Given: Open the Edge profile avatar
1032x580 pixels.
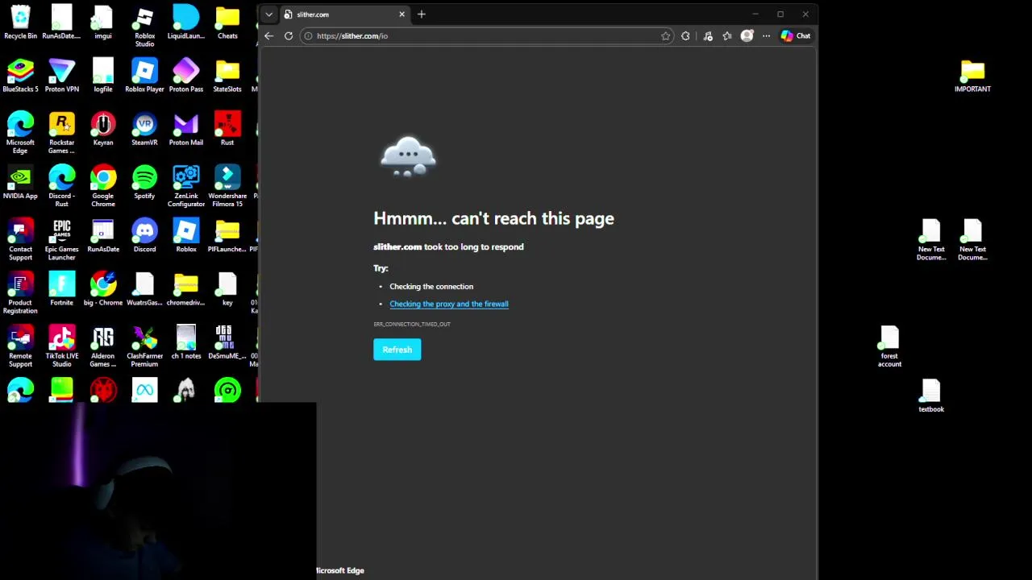Looking at the screenshot, I should click(x=747, y=35).
